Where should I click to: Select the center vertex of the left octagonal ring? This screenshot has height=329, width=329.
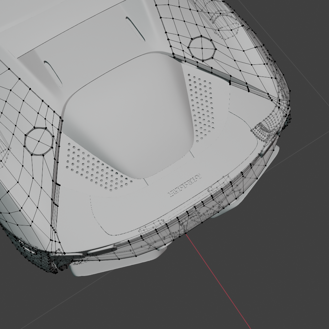tap(38, 141)
